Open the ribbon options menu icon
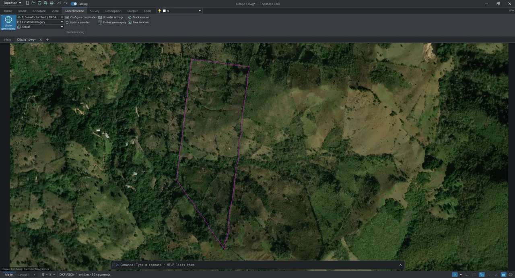 (511, 11)
